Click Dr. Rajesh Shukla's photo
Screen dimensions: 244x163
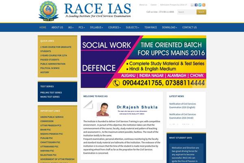pyautogui.click(x=103, y=109)
